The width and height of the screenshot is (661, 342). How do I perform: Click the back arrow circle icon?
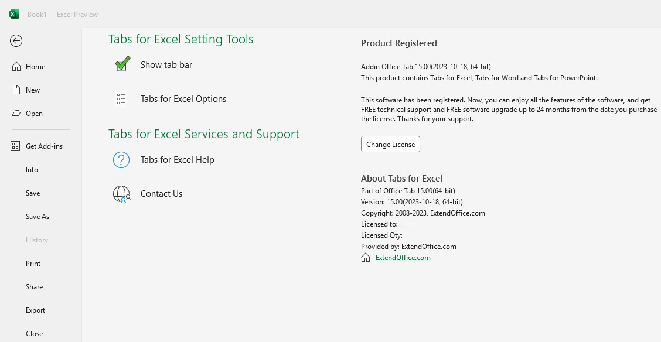tap(16, 41)
